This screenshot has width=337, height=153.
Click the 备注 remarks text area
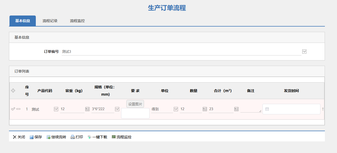click(x=251, y=109)
